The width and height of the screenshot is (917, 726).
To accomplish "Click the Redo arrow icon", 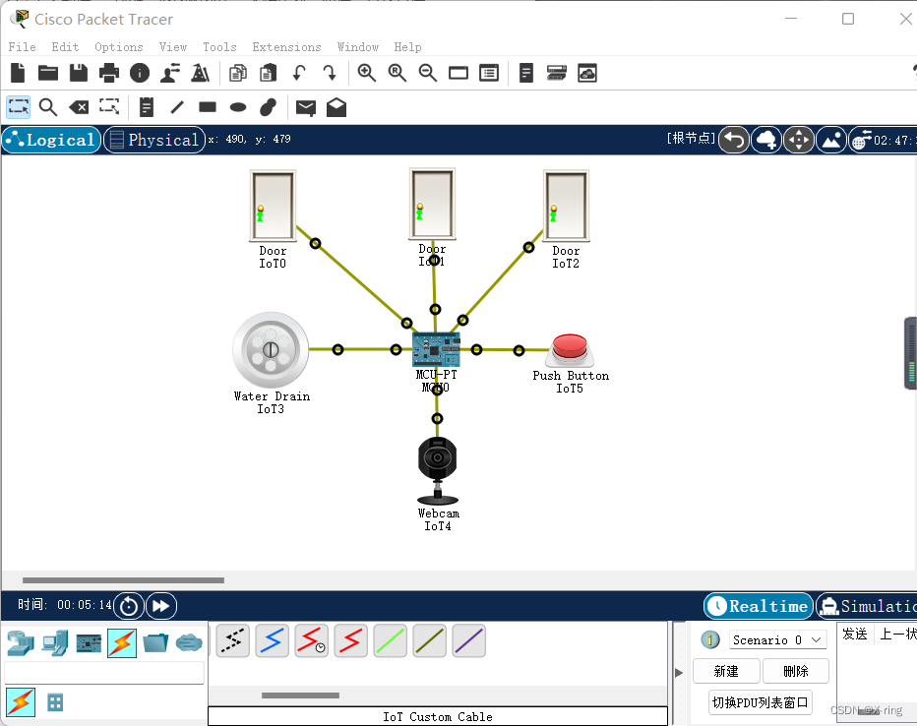I will 330,73.
